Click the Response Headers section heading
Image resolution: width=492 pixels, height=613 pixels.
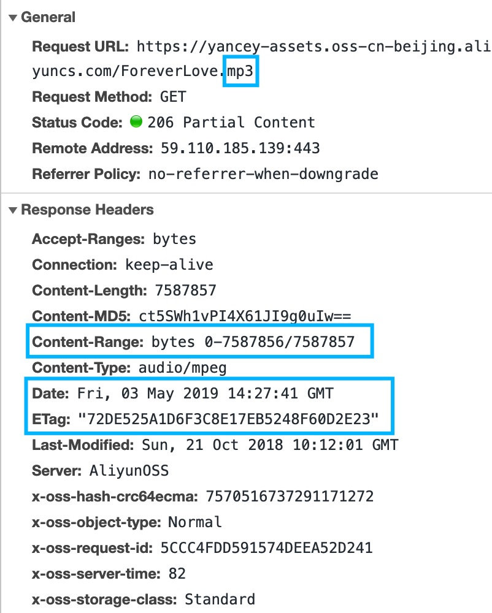pos(87,210)
